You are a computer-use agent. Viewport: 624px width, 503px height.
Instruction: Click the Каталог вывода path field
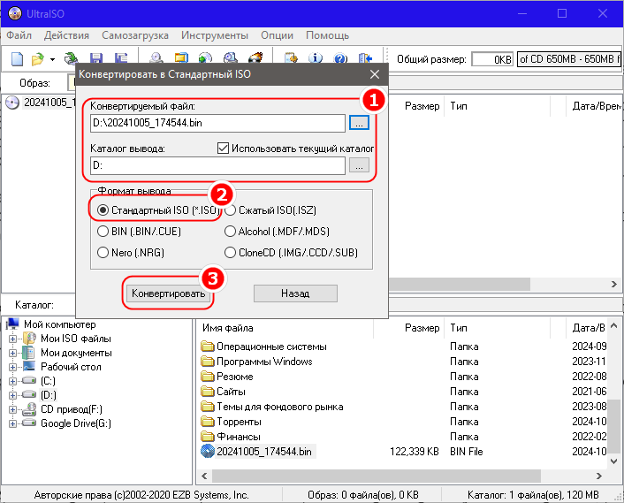click(x=217, y=165)
